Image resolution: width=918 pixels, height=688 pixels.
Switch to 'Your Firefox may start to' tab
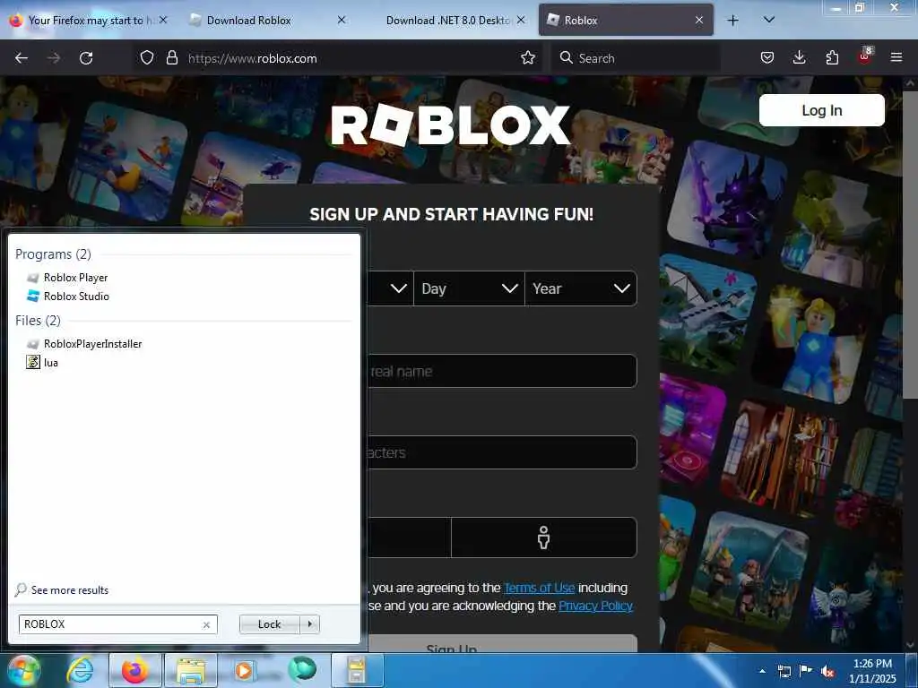pos(86,21)
